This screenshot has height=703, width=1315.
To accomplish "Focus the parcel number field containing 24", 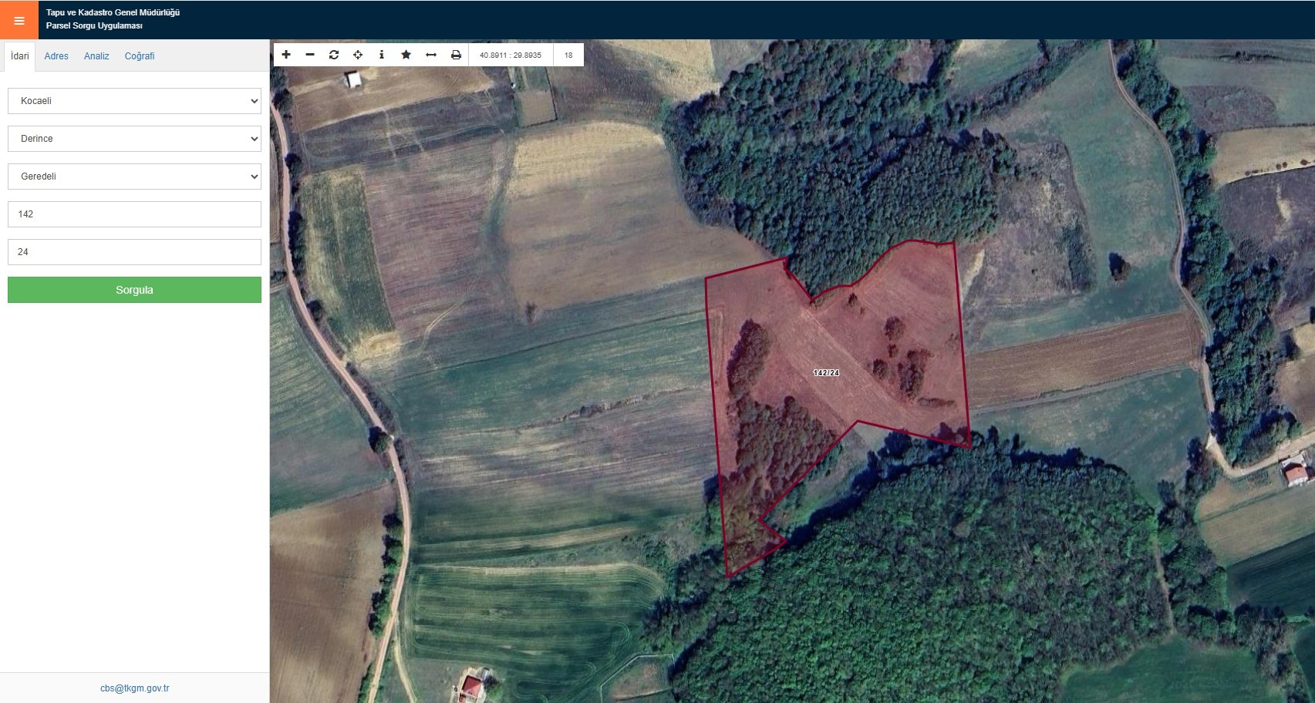I will tap(134, 252).
